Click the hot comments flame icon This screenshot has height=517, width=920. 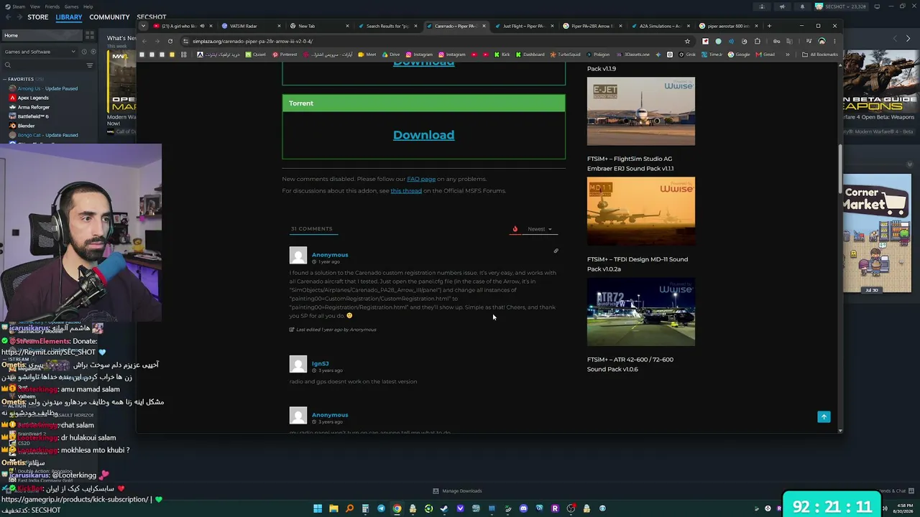515,229
